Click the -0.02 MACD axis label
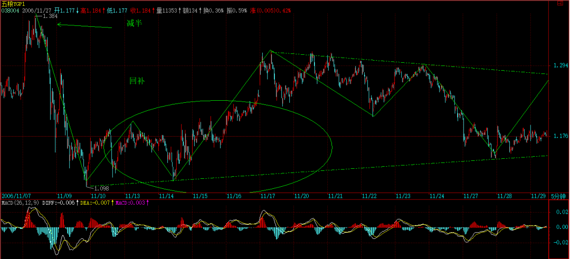Screen dimensions: 570x259 tap(562, 242)
